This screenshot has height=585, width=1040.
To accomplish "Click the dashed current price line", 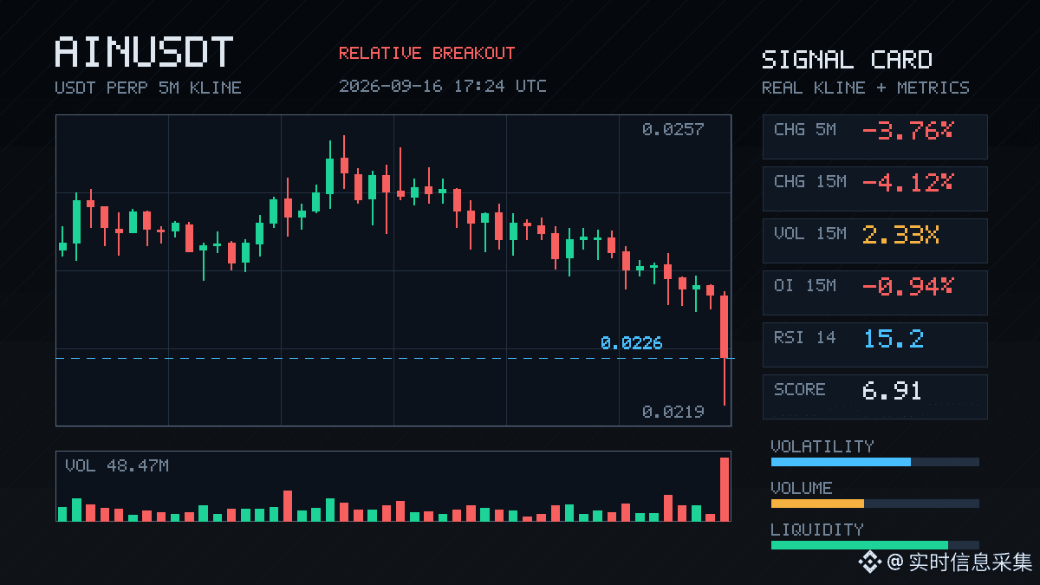I will pos(394,358).
